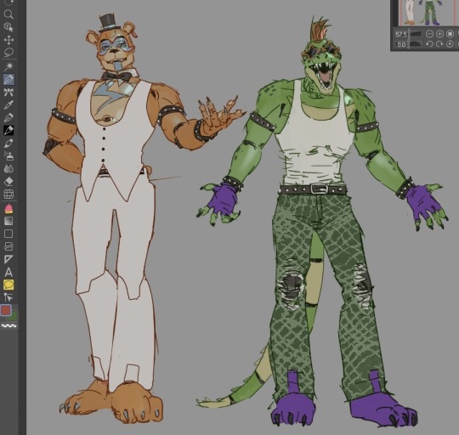This screenshot has width=459, height=435.
Task: Select the Lasso selection tool
Action: pos(8,53)
